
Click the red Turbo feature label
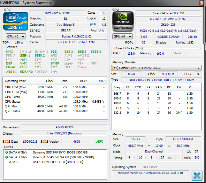(x=81, y=67)
